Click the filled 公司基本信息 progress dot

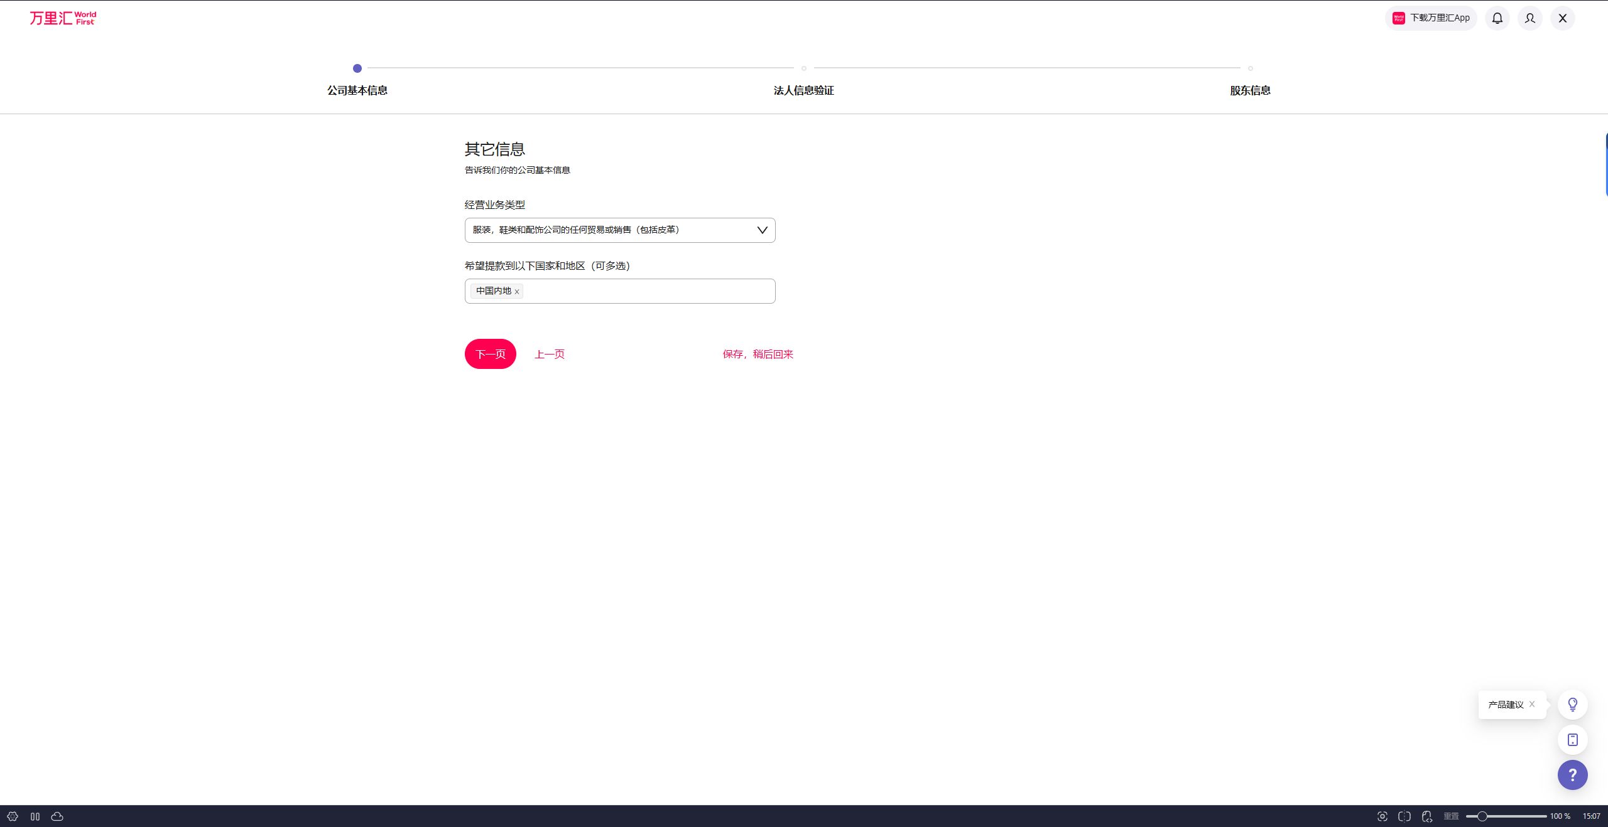point(357,68)
